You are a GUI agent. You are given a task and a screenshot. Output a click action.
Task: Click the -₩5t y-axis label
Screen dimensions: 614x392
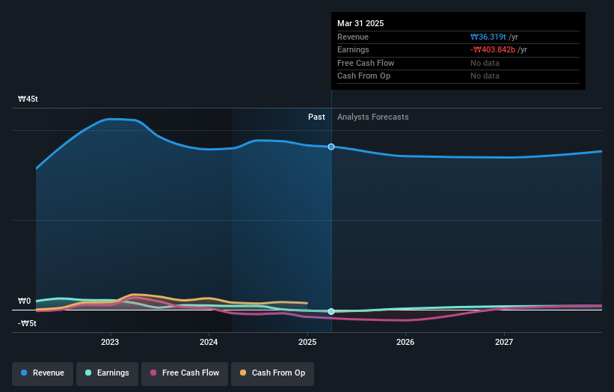tap(27, 323)
